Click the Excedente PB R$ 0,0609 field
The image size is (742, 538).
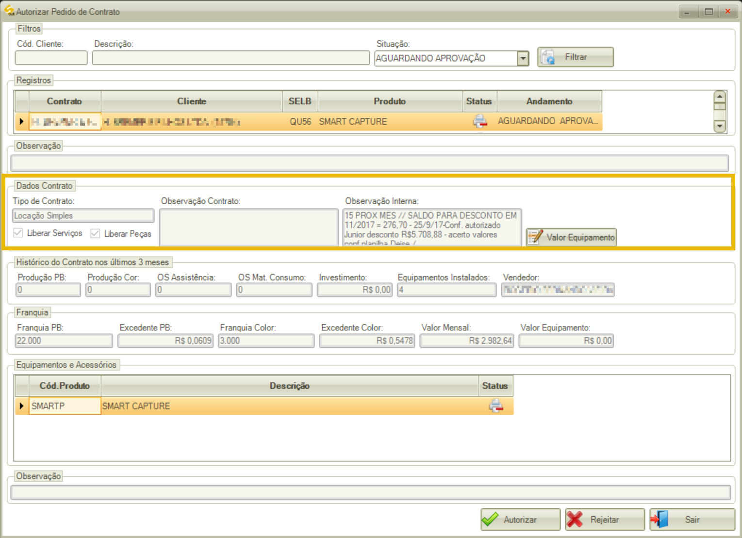click(165, 341)
